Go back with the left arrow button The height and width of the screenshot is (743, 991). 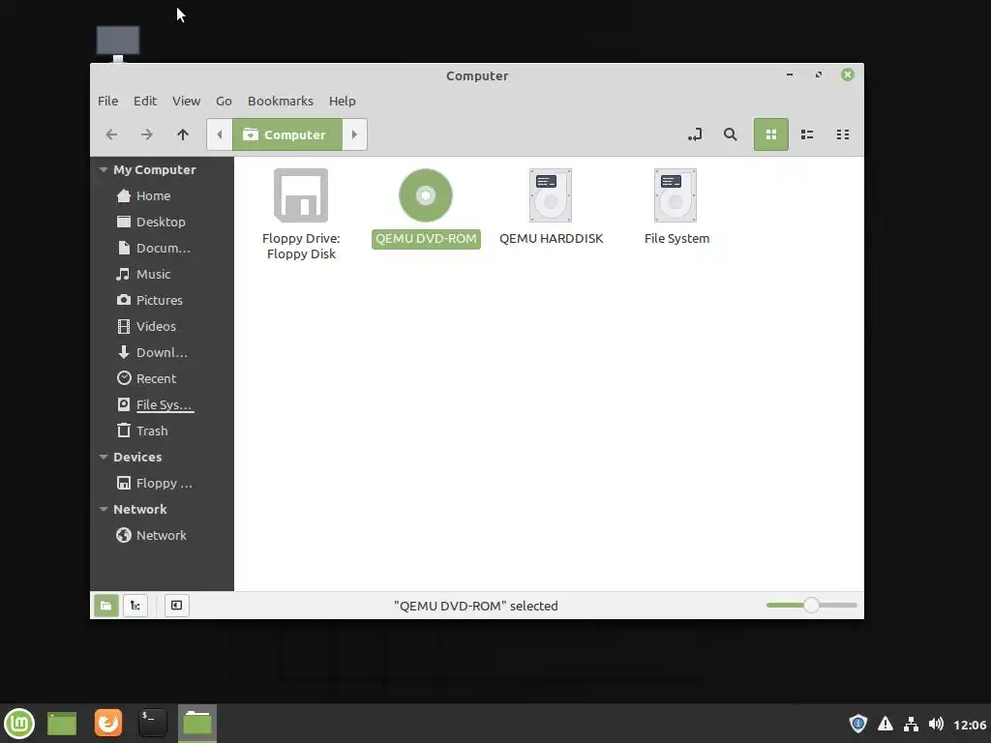click(x=111, y=134)
